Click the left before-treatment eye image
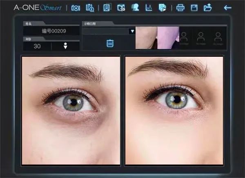Viewport: 245px width, 178px height. [71, 110]
